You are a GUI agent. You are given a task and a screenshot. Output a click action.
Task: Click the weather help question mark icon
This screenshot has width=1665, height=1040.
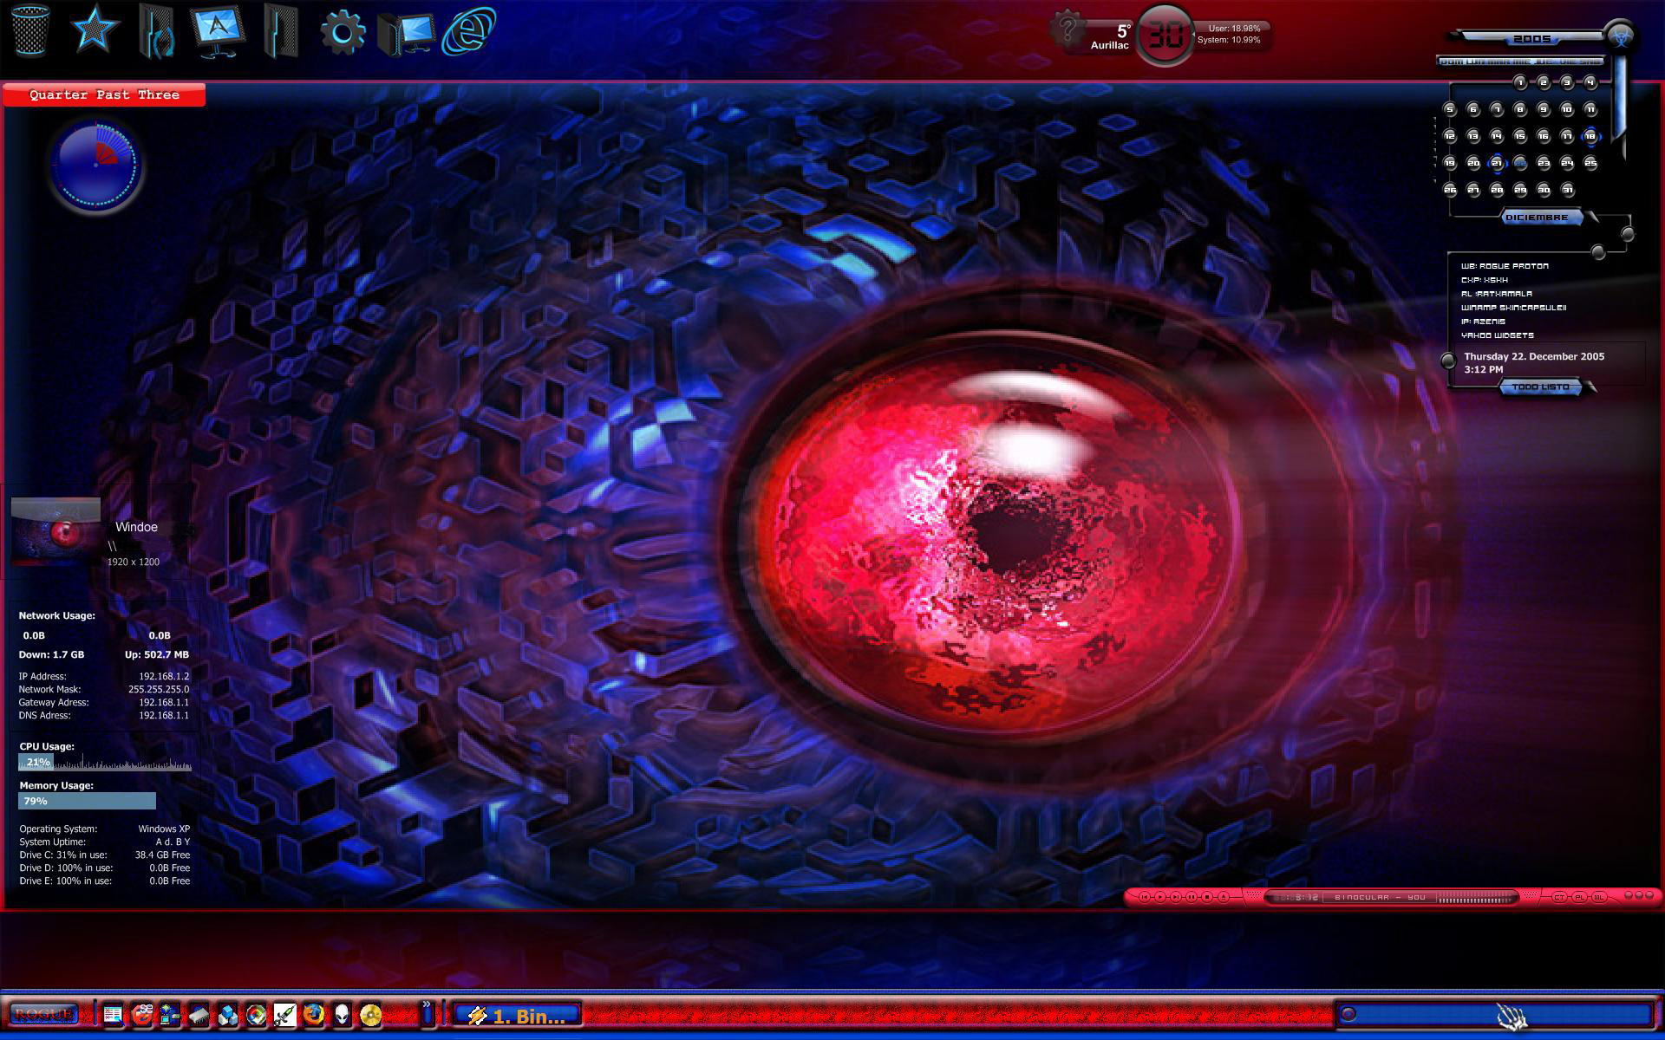1068,29
